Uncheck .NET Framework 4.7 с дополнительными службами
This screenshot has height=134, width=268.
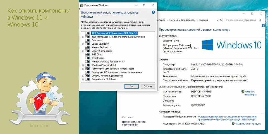click(x=86, y=37)
